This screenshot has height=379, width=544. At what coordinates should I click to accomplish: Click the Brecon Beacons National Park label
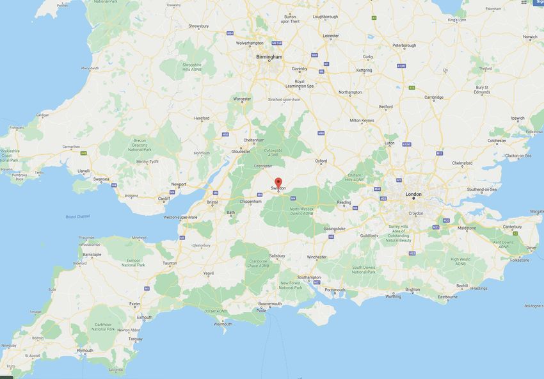[140, 145]
